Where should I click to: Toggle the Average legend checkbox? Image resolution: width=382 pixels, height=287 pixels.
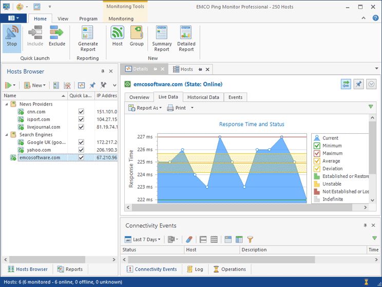(317, 161)
